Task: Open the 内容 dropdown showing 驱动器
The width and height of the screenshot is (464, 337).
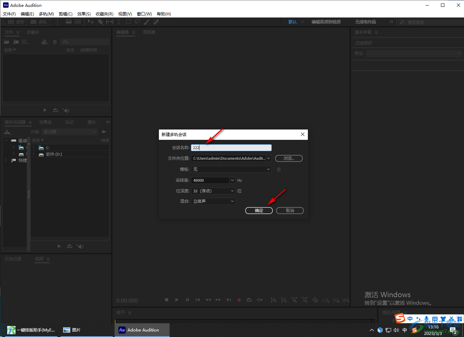Action: pyautogui.click(x=70, y=132)
